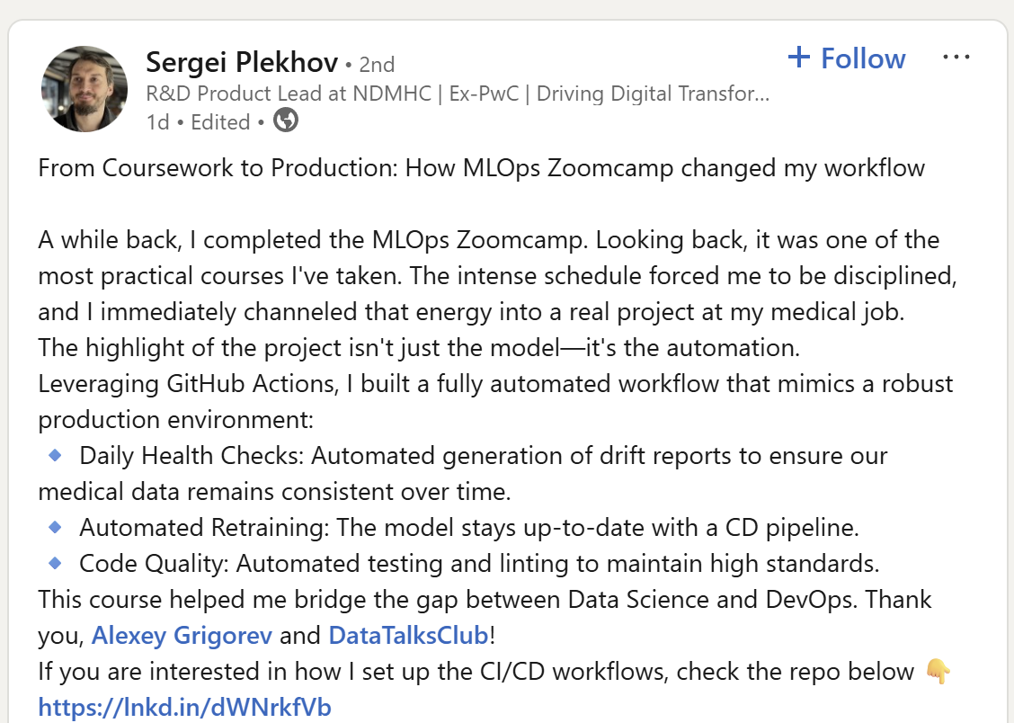The width and height of the screenshot is (1014, 723).
Task: Click the pointing-down hand emoji
Action: [936, 671]
